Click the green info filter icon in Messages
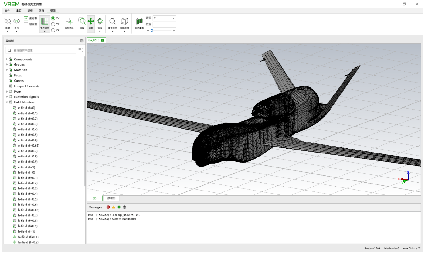Image resolution: width=425 pixels, height=253 pixels. [x=119, y=207]
